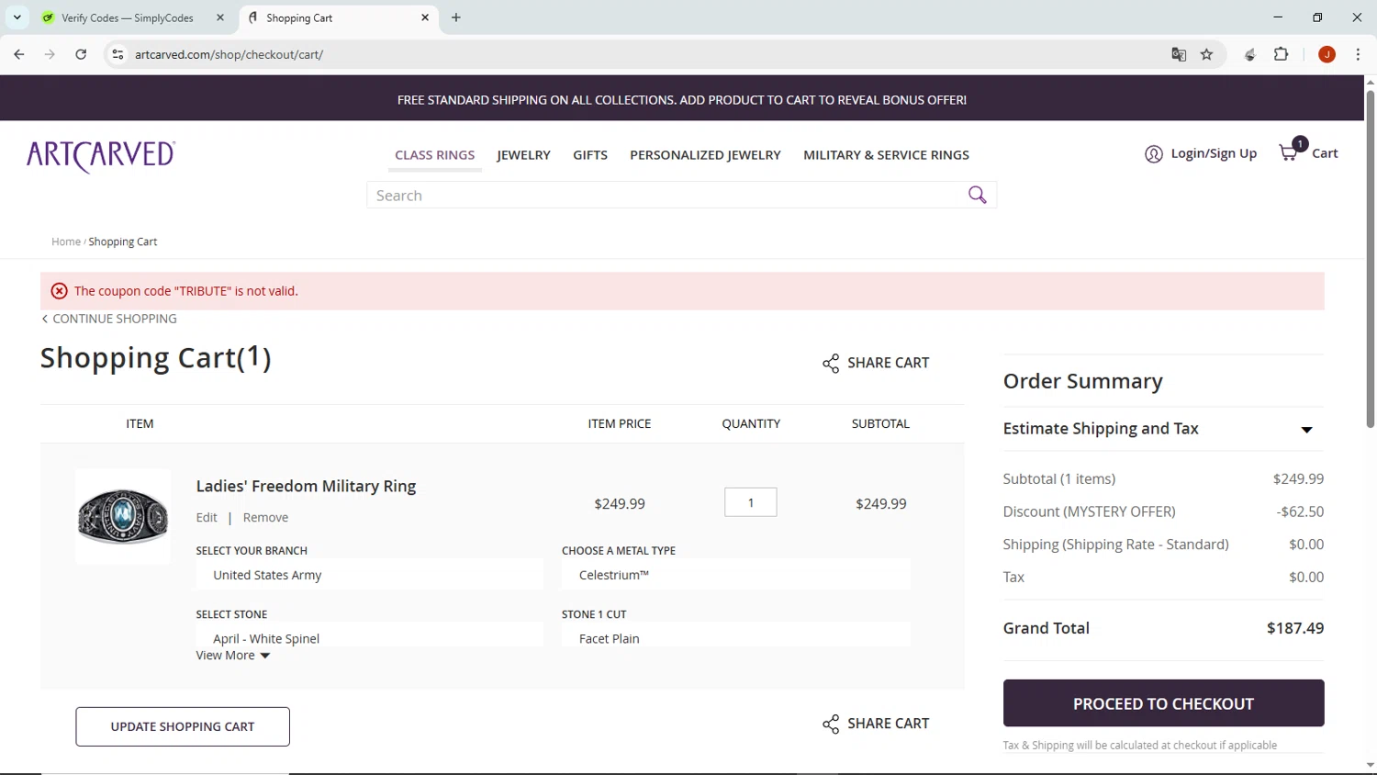1377x775 pixels.
Task: Click PROCEED TO CHECKOUT button
Action: [1163, 703]
